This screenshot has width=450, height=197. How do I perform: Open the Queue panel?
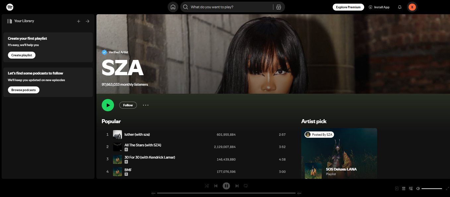404,188
